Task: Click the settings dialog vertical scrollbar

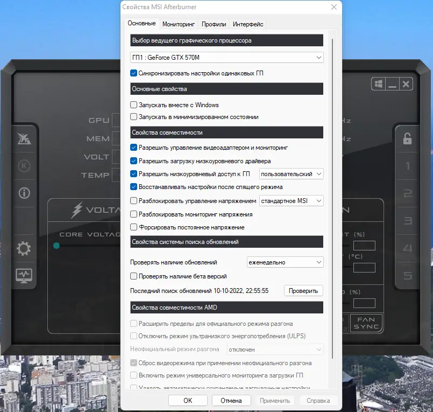Action: pyautogui.click(x=332, y=199)
